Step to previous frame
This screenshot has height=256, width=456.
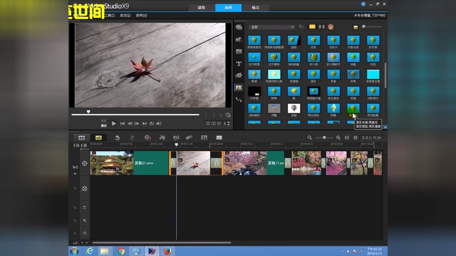tap(130, 123)
